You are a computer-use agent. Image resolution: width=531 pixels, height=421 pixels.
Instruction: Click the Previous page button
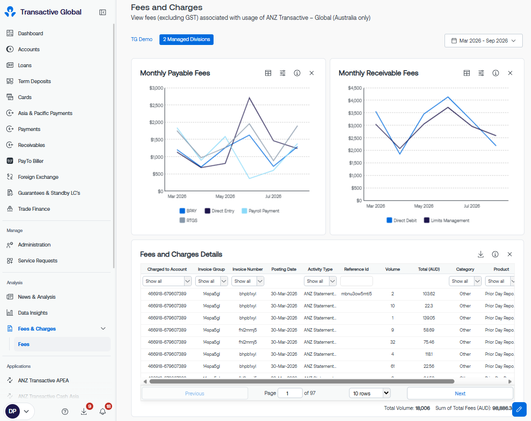(195, 393)
